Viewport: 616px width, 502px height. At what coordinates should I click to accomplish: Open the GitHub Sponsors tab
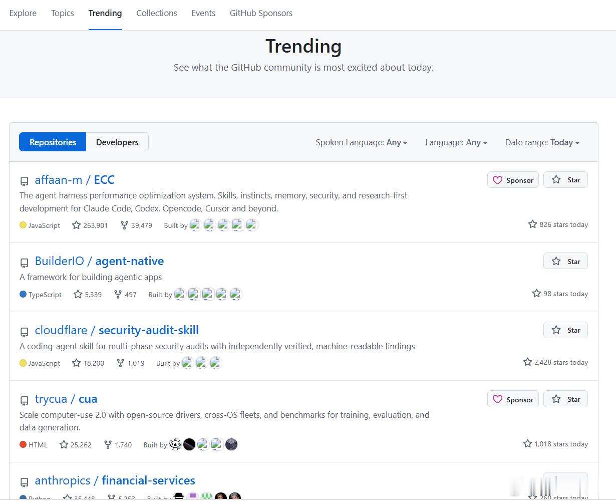(x=261, y=13)
